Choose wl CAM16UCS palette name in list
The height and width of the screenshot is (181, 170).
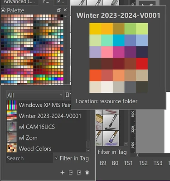pyautogui.click(x=37, y=127)
